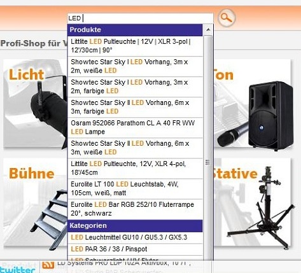The height and width of the screenshot is (273, 301).
Task: Open the Twitter logo link
Action: tap(17, 270)
